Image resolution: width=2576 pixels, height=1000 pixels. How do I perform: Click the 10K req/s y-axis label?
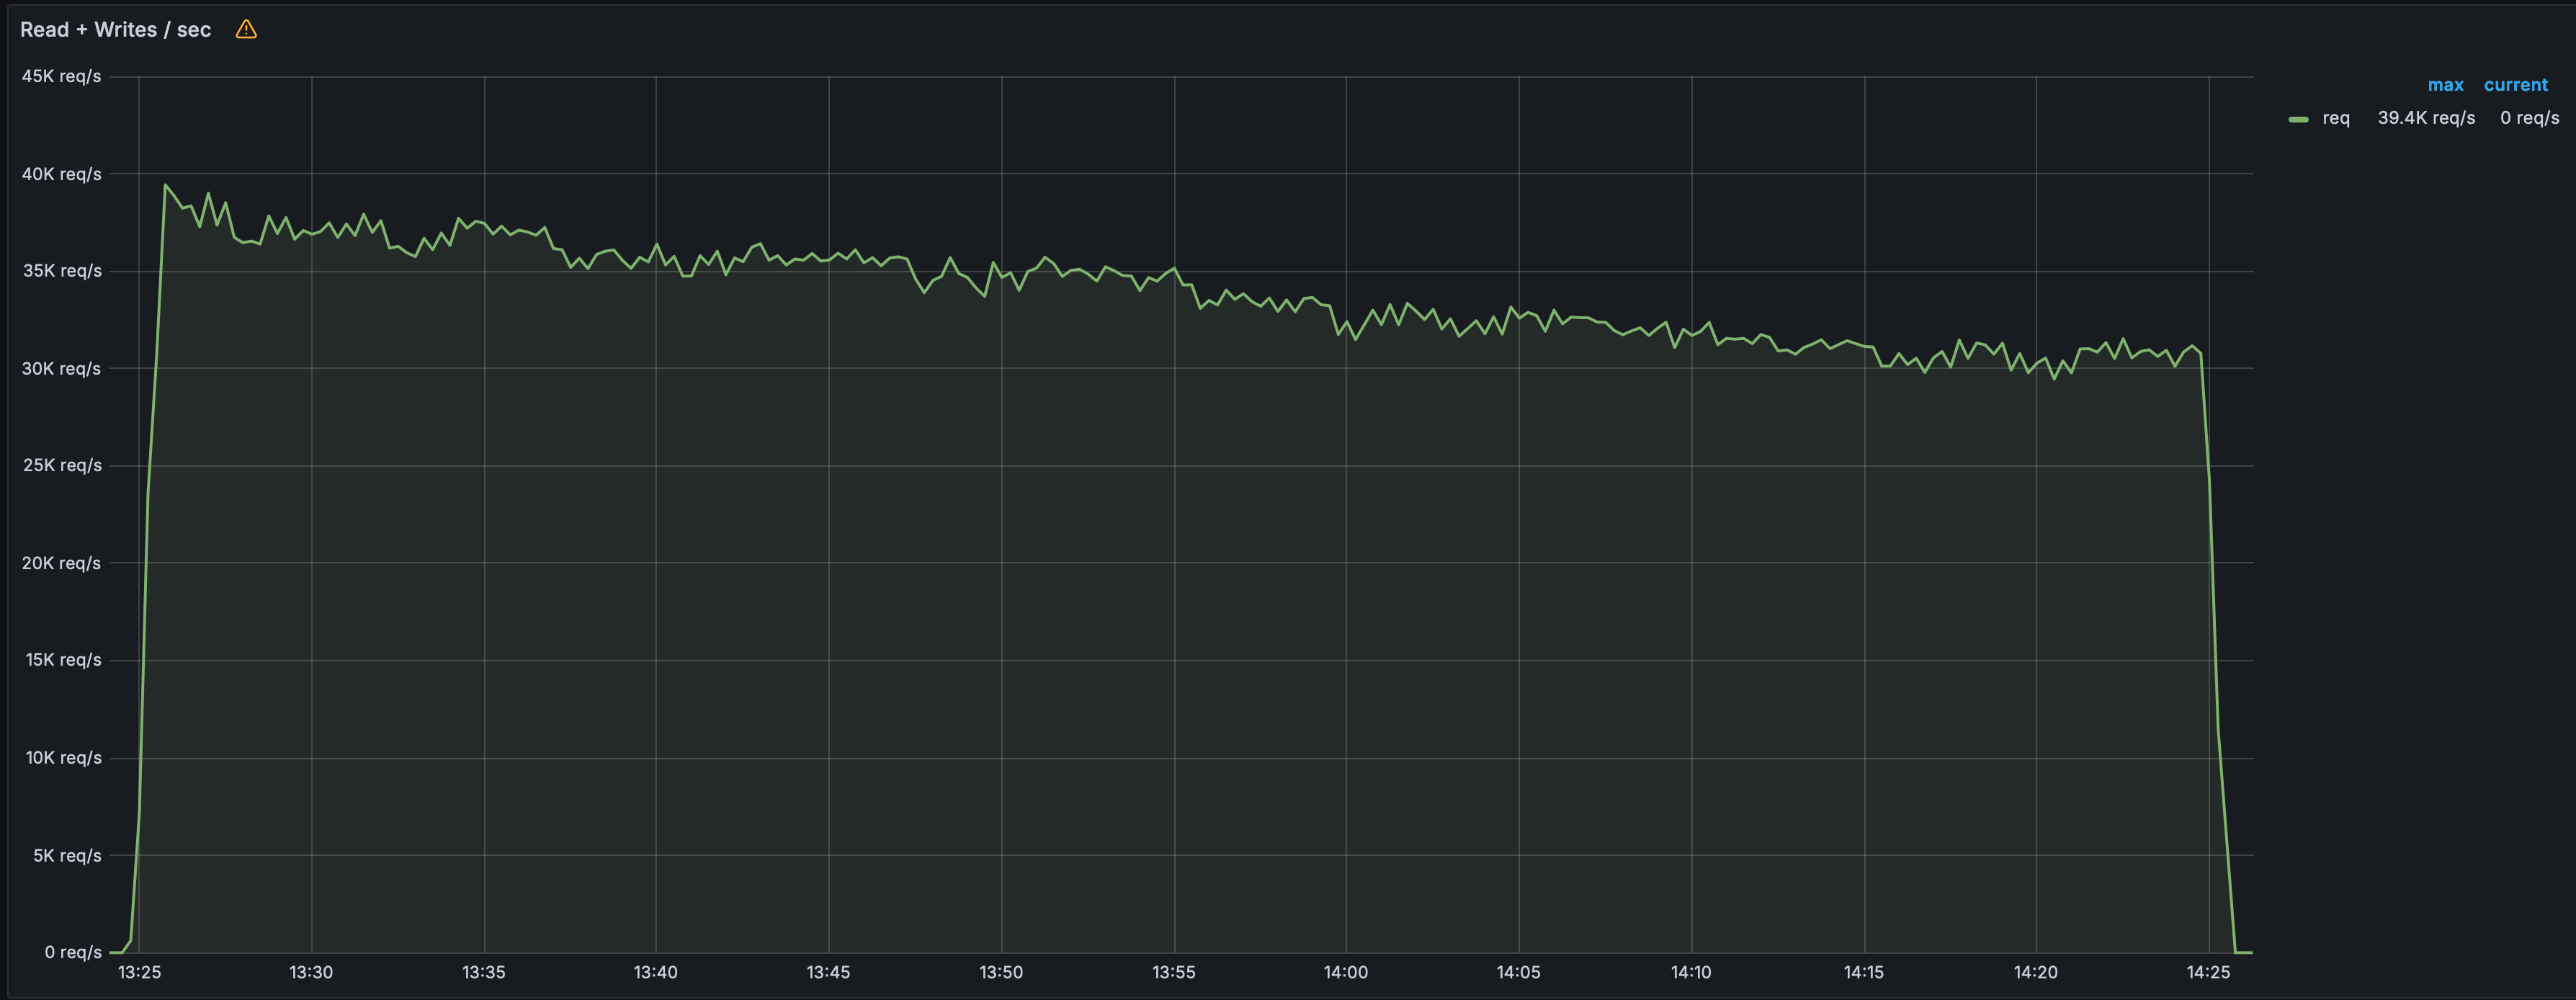(x=63, y=758)
